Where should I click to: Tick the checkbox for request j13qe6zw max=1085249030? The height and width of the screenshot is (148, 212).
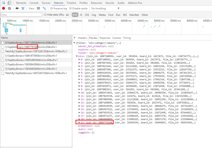(x=3, y=60)
